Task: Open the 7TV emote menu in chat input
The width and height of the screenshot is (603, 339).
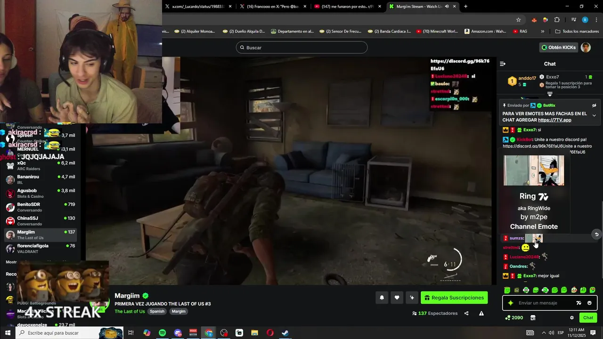Action: point(579,303)
